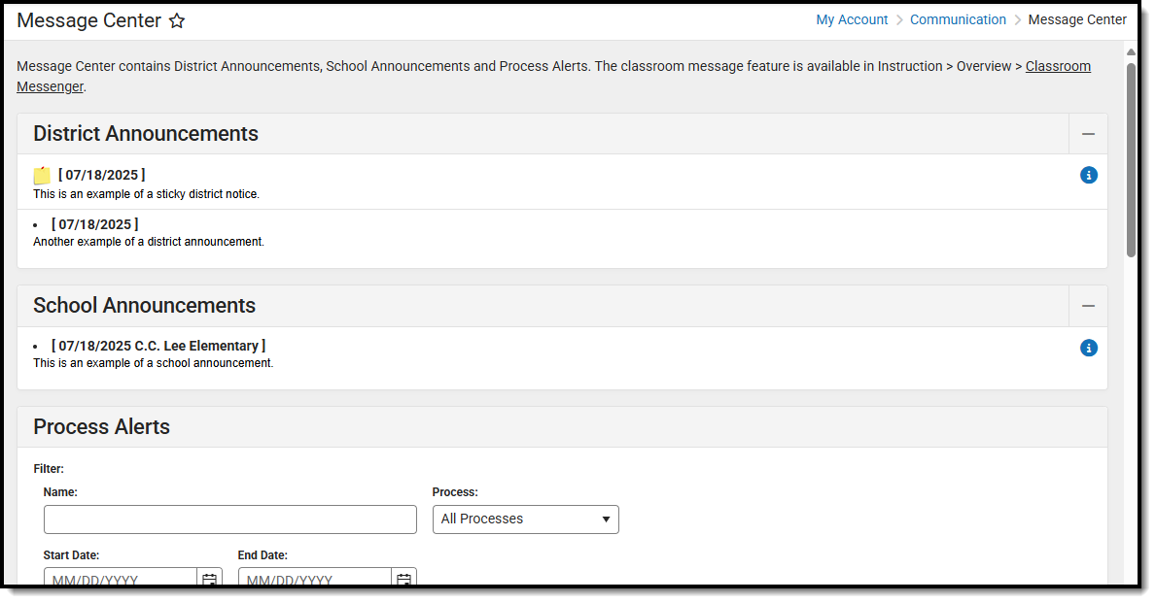1156x603 pixels.
Task: Click the Name filter text field
Action: coord(229,519)
